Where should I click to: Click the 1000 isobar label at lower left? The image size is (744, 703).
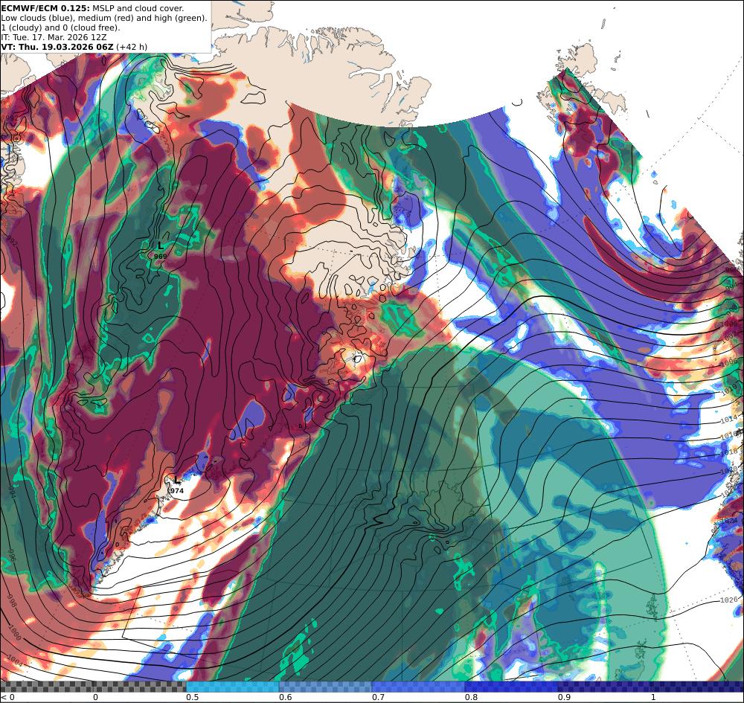(x=13, y=633)
